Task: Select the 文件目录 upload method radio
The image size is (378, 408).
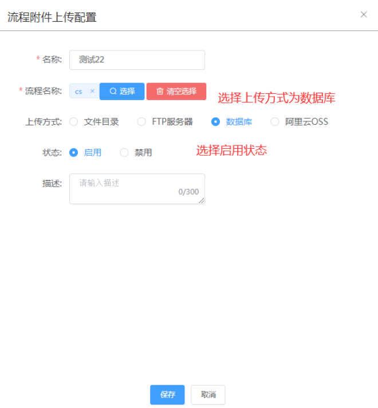Action: (73, 122)
